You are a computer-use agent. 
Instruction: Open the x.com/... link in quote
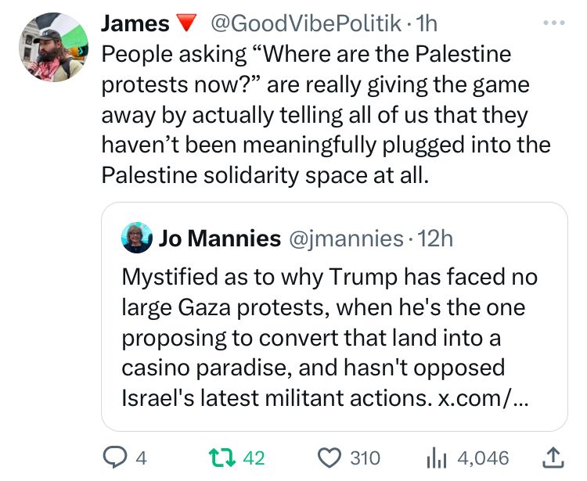483,399
